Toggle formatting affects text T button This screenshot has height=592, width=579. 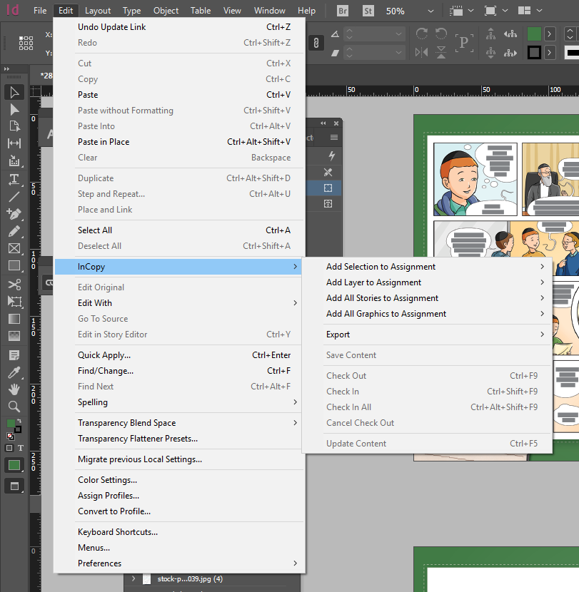pos(21,448)
